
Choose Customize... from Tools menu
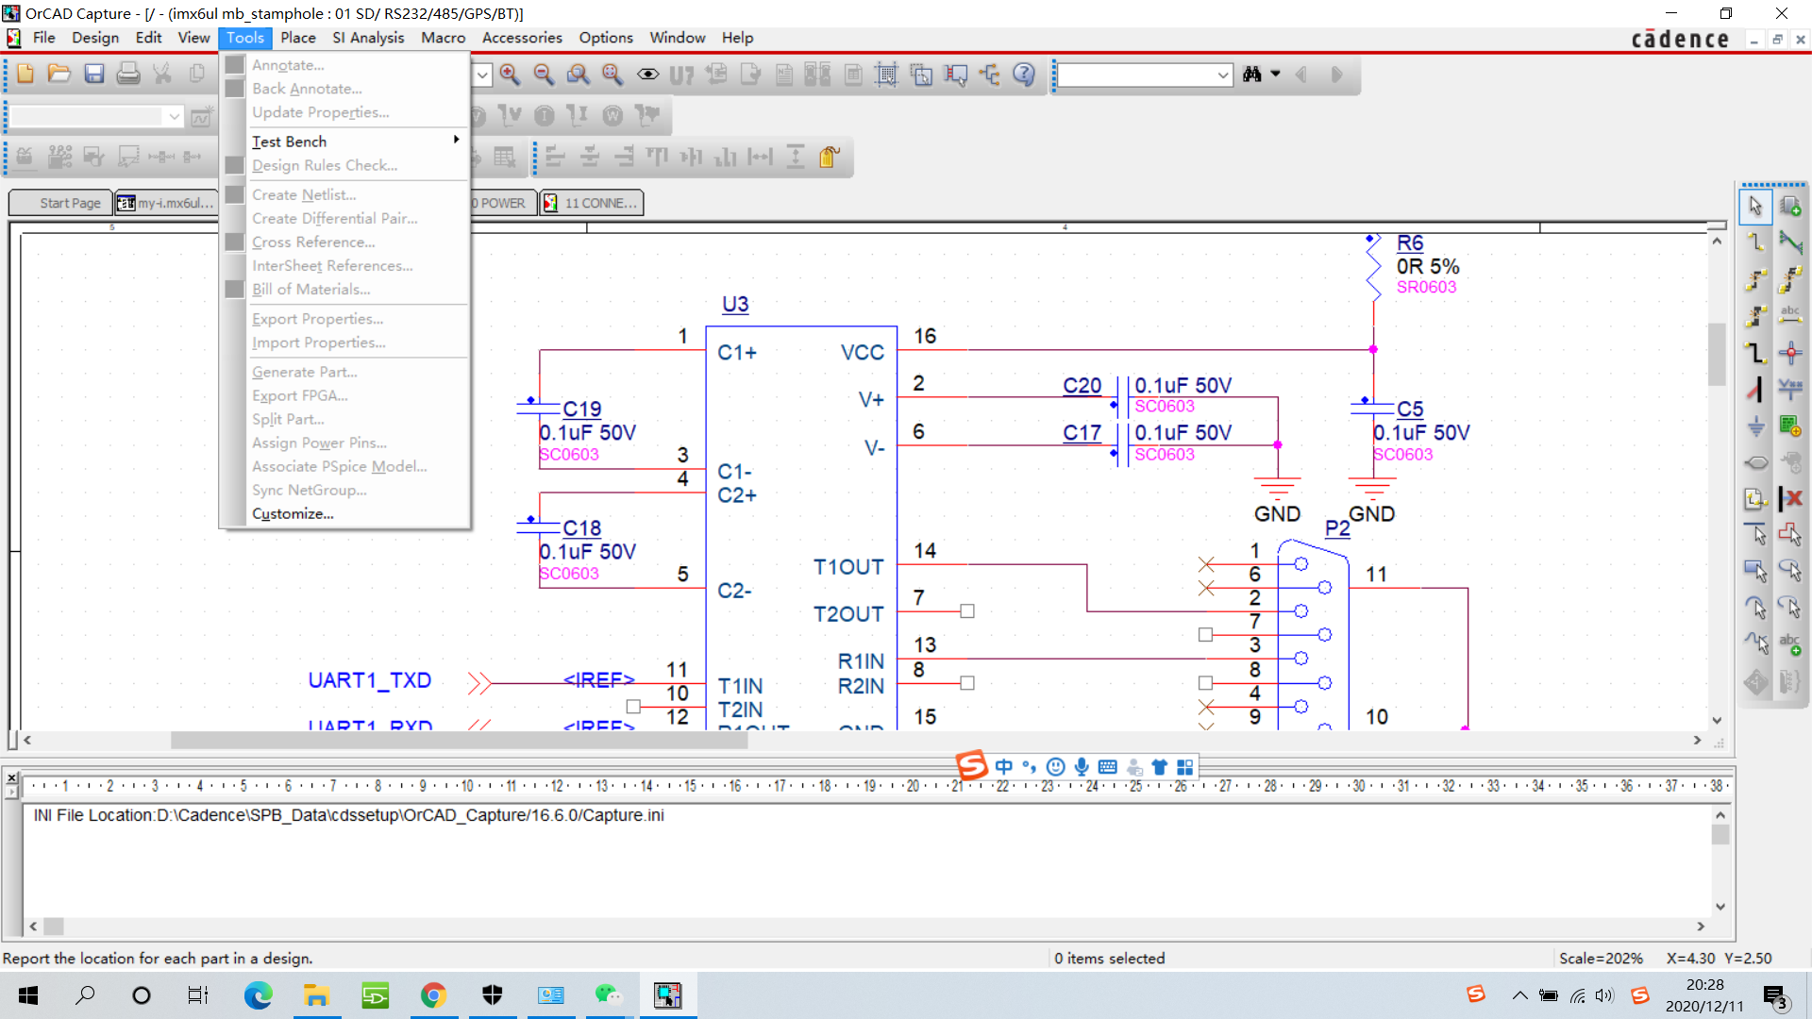tap(293, 514)
